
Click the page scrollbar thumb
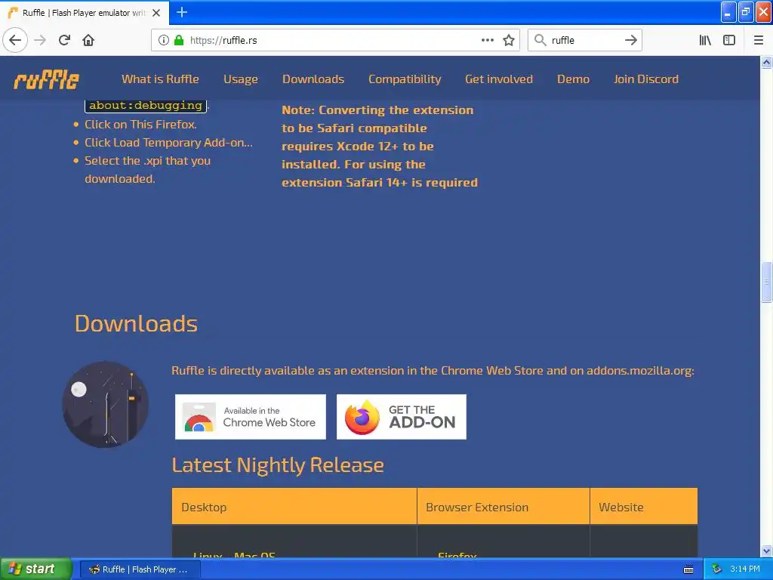(x=766, y=282)
